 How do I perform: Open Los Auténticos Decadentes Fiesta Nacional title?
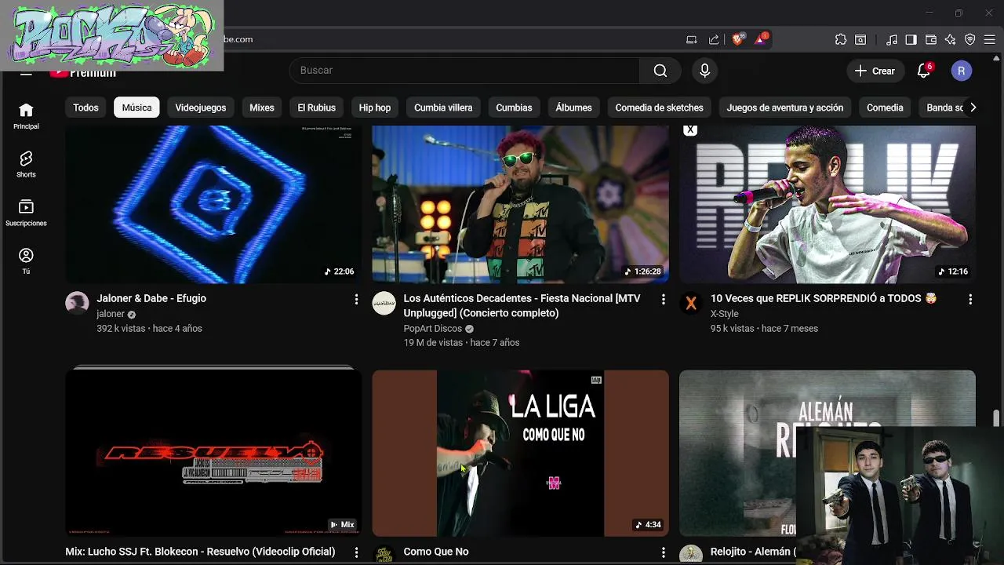coord(522,305)
